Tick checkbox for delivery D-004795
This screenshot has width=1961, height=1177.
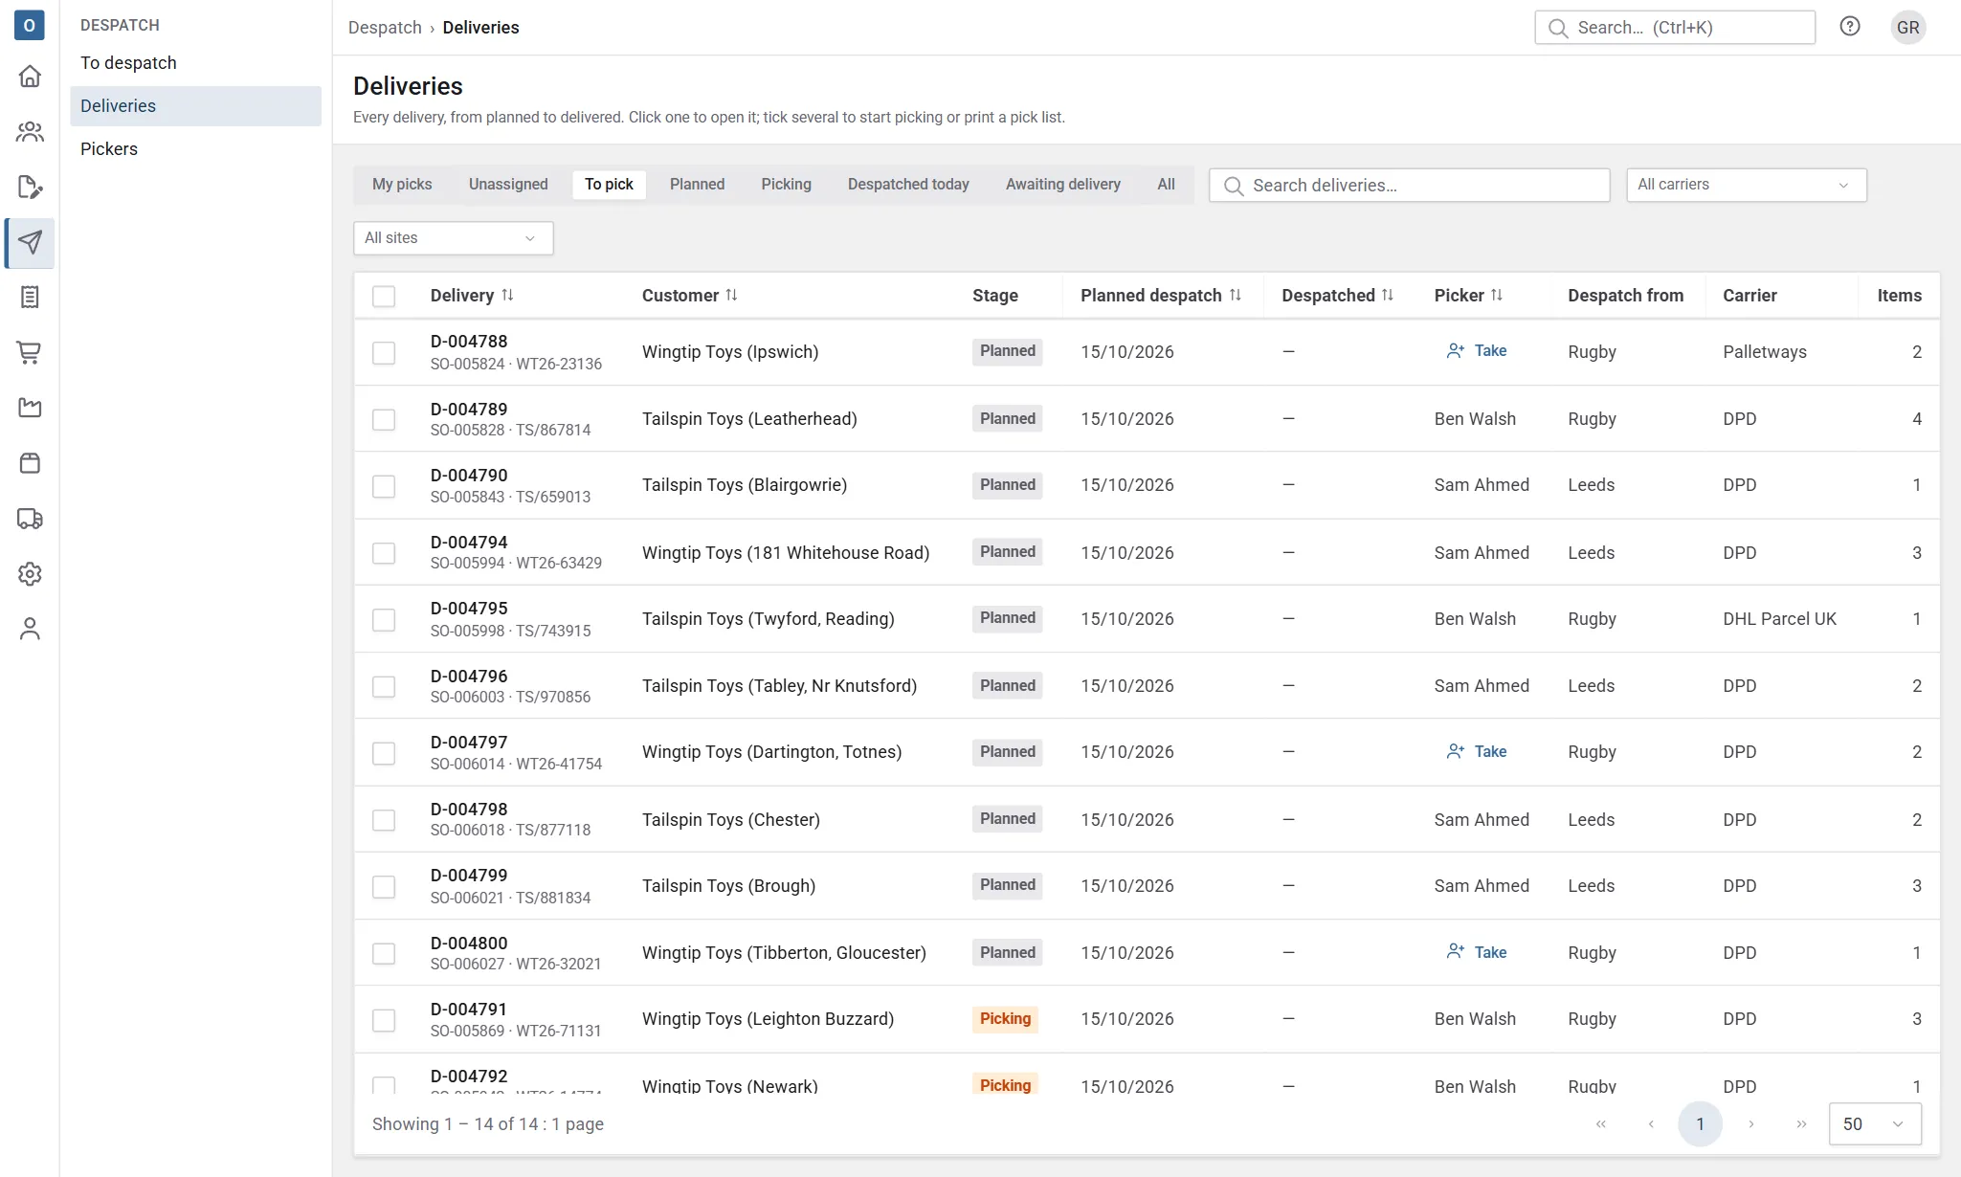(384, 619)
